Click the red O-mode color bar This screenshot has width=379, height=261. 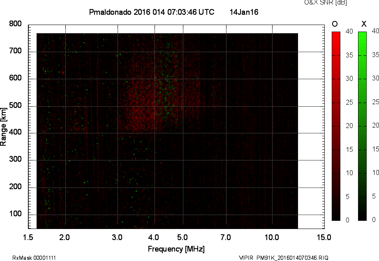tap(336, 126)
